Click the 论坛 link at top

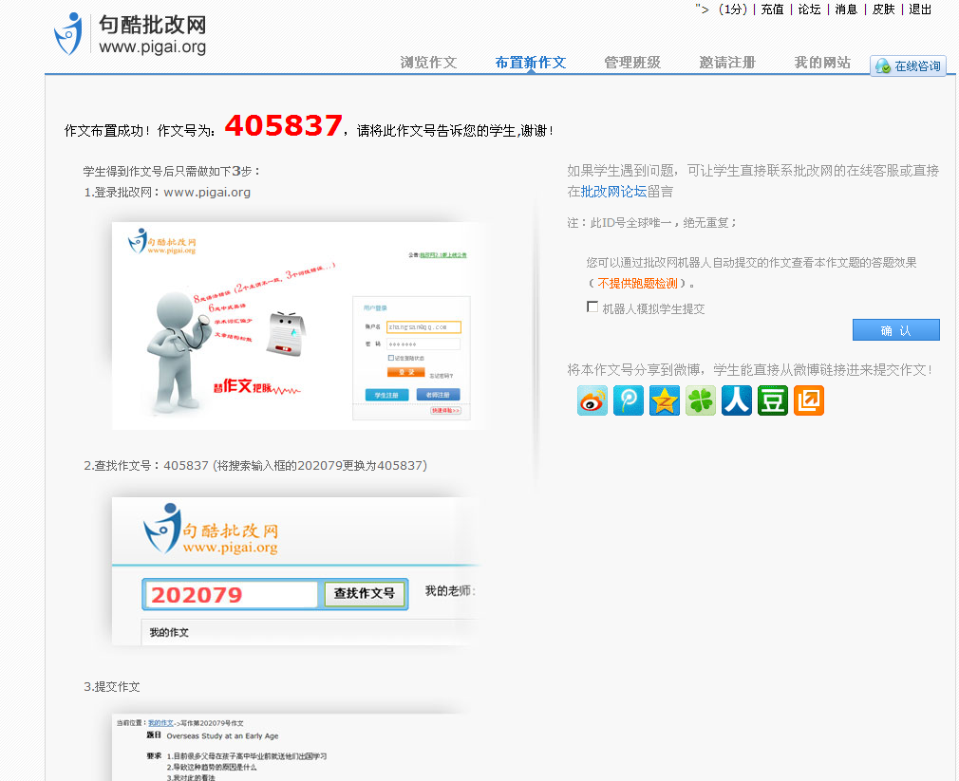pos(809,9)
